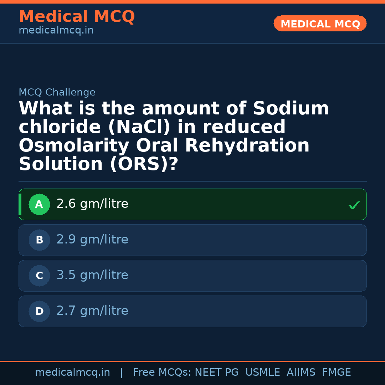The image size is (385, 385).
Task: Select the 2.7 gm/litre answer text
Action: point(92,311)
